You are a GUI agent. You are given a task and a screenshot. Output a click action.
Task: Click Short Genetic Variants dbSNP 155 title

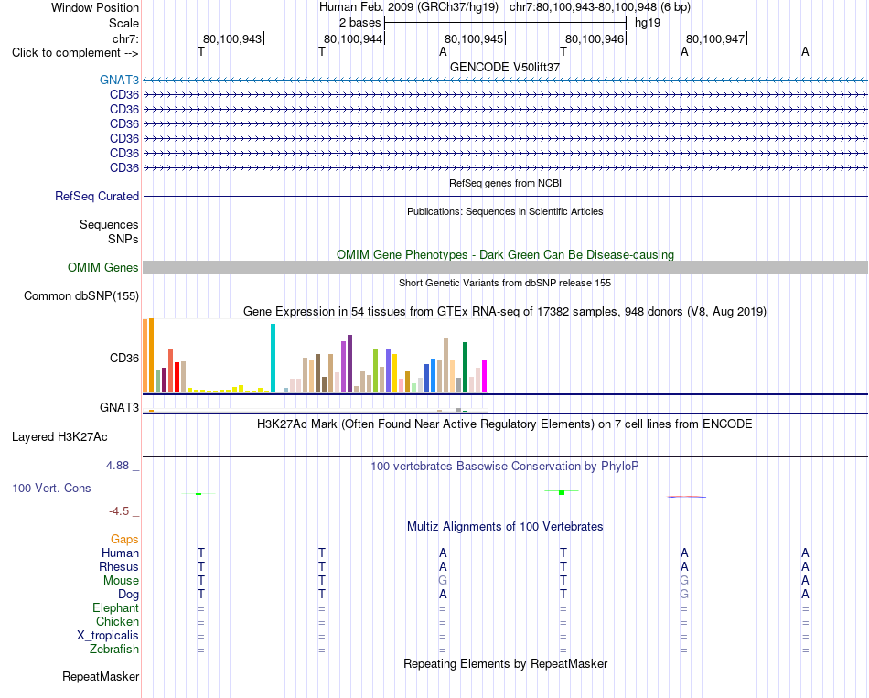pos(505,283)
